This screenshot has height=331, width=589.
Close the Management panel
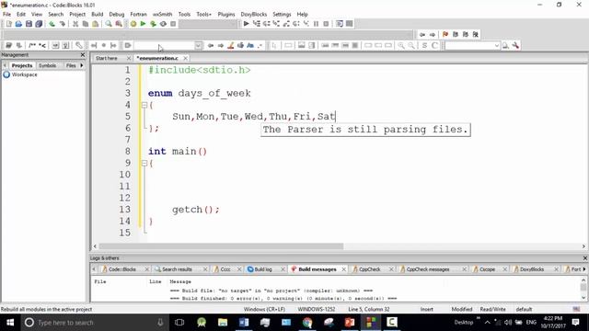click(83, 55)
